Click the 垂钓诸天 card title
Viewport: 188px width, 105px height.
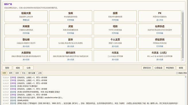pyautogui.click(x=71, y=52)
